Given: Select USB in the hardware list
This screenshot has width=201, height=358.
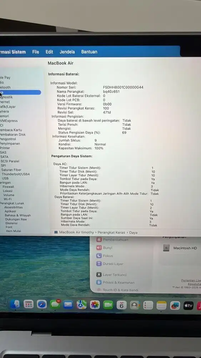Looking at the screenshot, I should coord(5,178).
